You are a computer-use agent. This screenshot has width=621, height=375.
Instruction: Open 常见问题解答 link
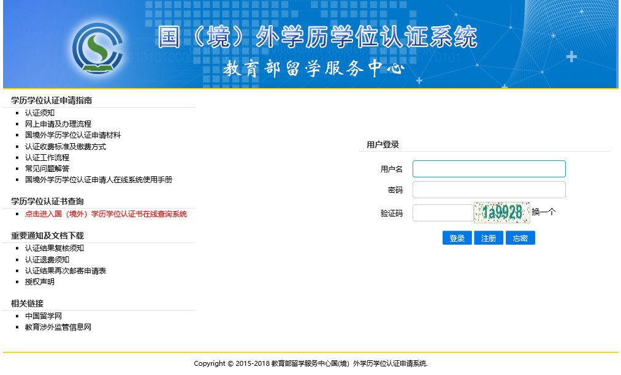(x=47, y=169)
